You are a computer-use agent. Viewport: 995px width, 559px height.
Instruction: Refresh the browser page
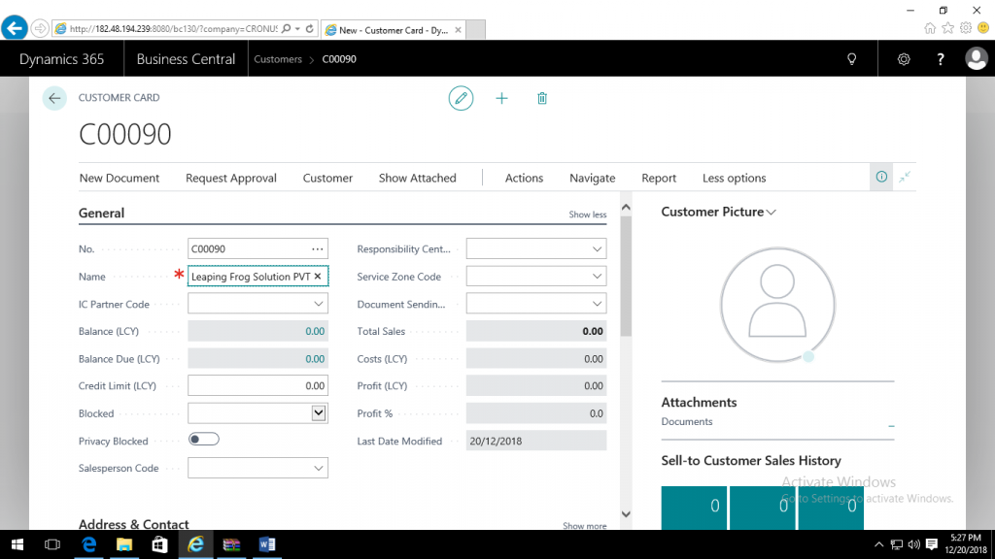(310, 28)
